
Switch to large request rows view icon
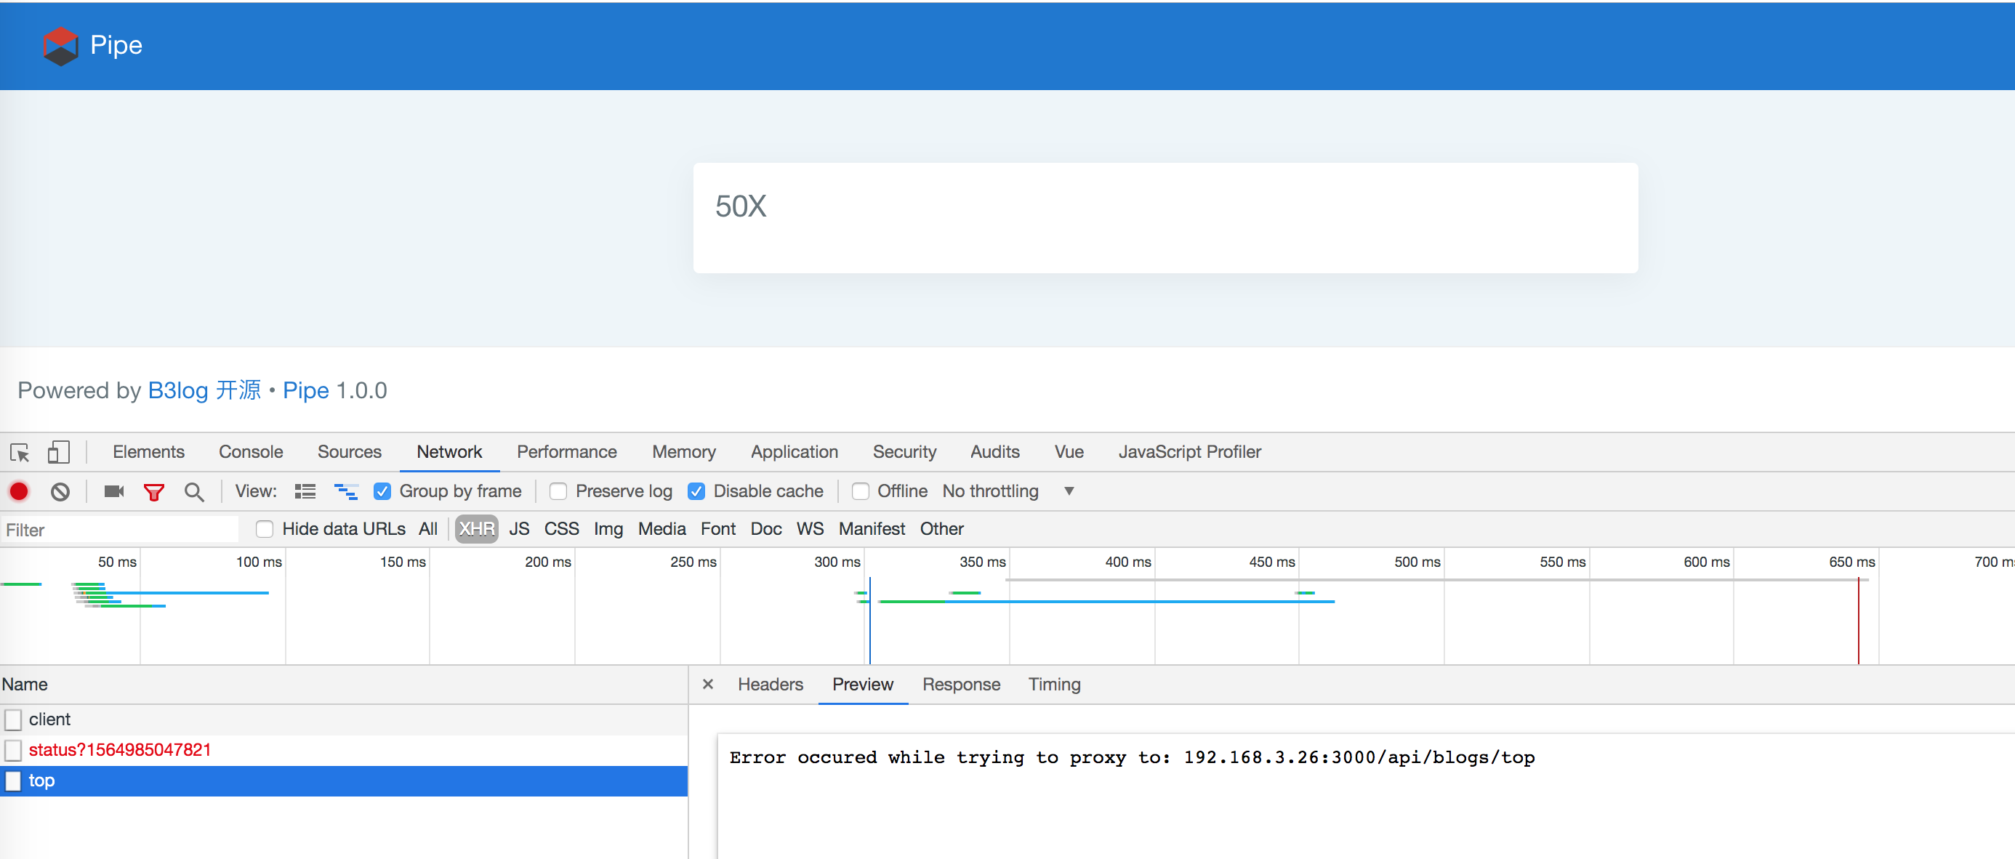click(305, 491)
